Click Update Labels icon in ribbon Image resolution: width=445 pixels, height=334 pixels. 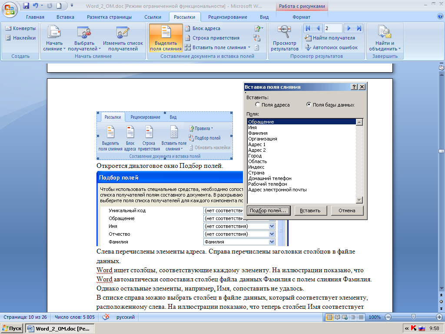(x=257, y=47)
